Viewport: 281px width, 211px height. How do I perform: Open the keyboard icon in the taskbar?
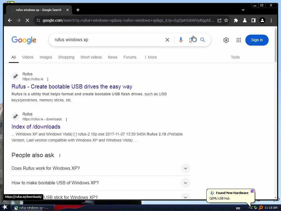click(x=238, y=208)
